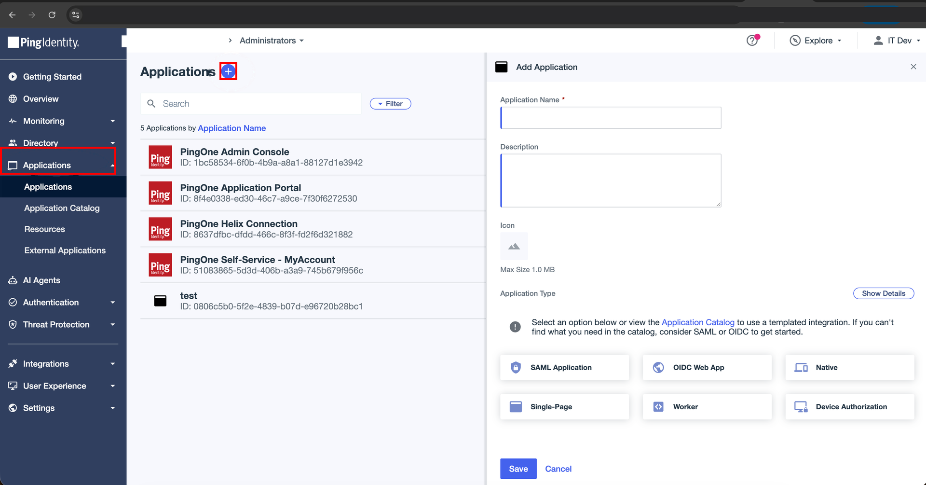Click the Cancel link
Image resolution: width=926 pixels, height=485 pixels.
558,469
